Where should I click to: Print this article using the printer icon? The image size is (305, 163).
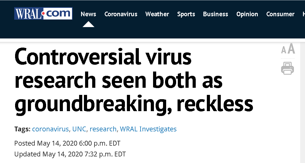[x=287, y=68]
